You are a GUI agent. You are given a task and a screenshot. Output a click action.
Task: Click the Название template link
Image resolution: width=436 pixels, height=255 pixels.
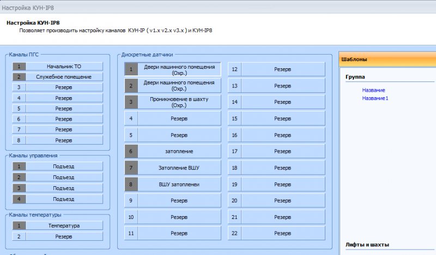click(373, 90)
